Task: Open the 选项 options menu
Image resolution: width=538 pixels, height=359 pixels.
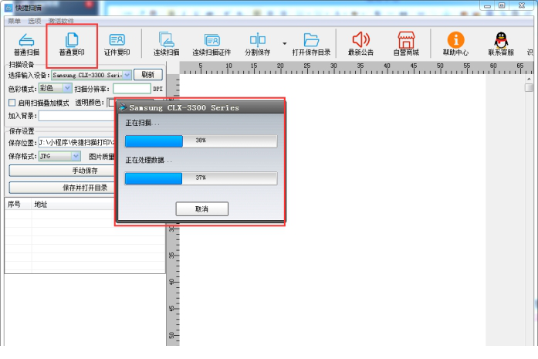Action: [x=35, y=21]
